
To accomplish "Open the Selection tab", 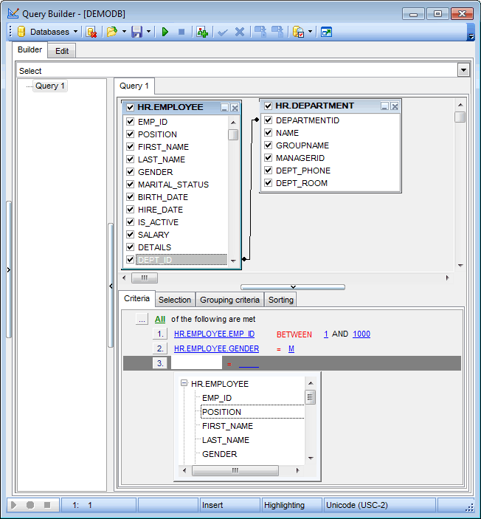I will point(175,300).
